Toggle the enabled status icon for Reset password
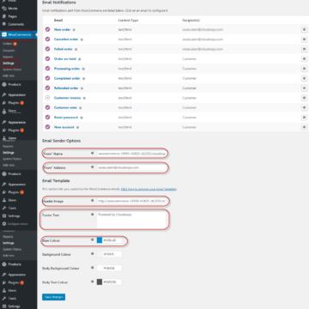Image resolution: width=309 pixels, height=309 pixels. coord(47,118)
